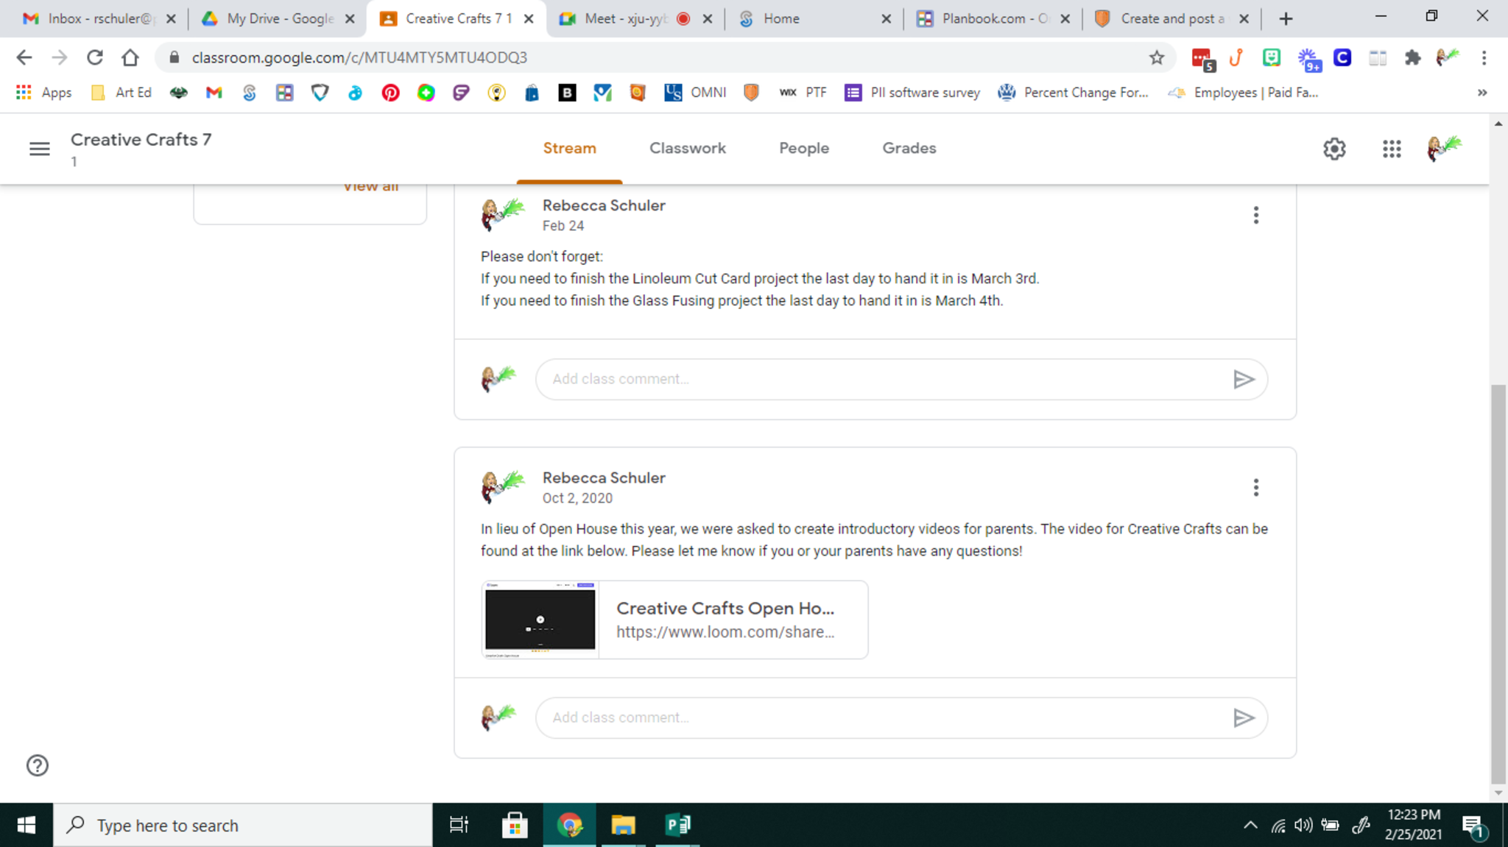Open the Google apps grid launcher
Screen dimensions: 1508x847
(x=1391, y=149)
